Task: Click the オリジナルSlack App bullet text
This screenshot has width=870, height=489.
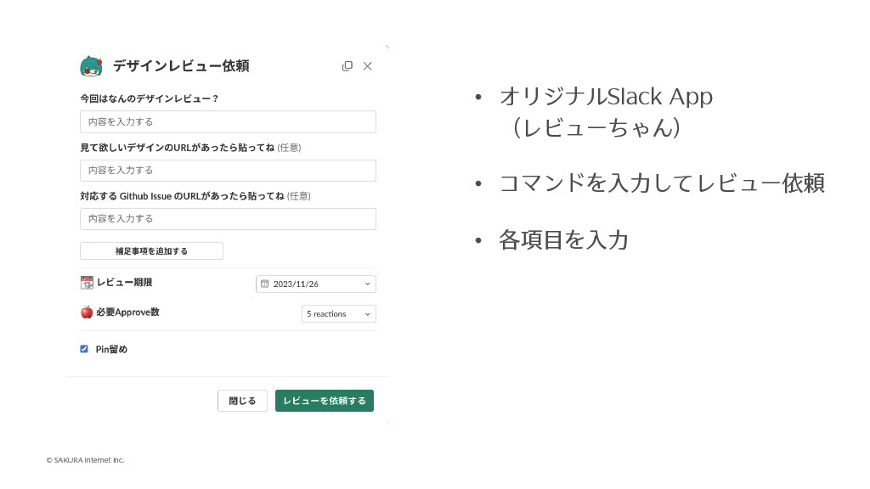Action: coord(605,97)
